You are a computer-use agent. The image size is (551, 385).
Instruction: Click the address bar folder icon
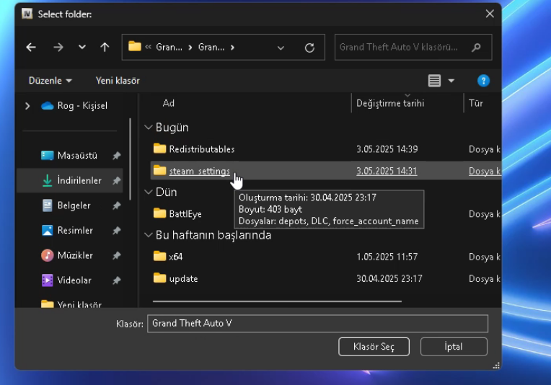click(135, 46)
